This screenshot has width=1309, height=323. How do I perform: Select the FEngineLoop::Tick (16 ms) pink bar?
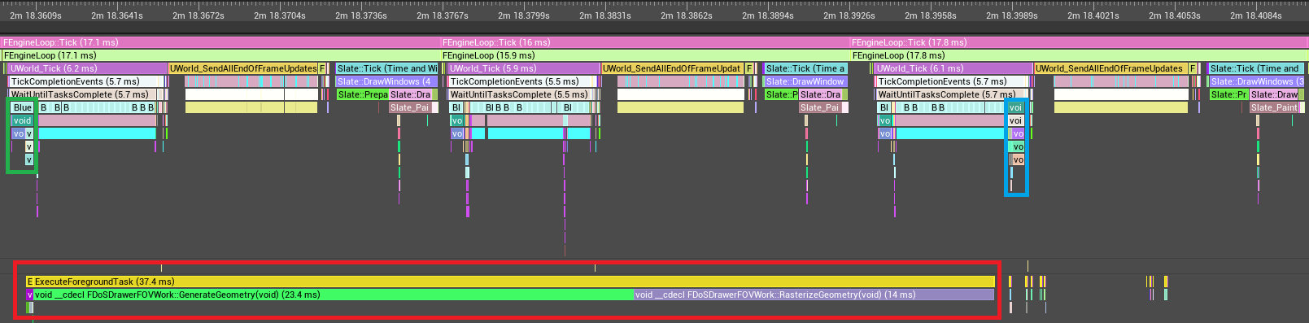pos(645,42)
